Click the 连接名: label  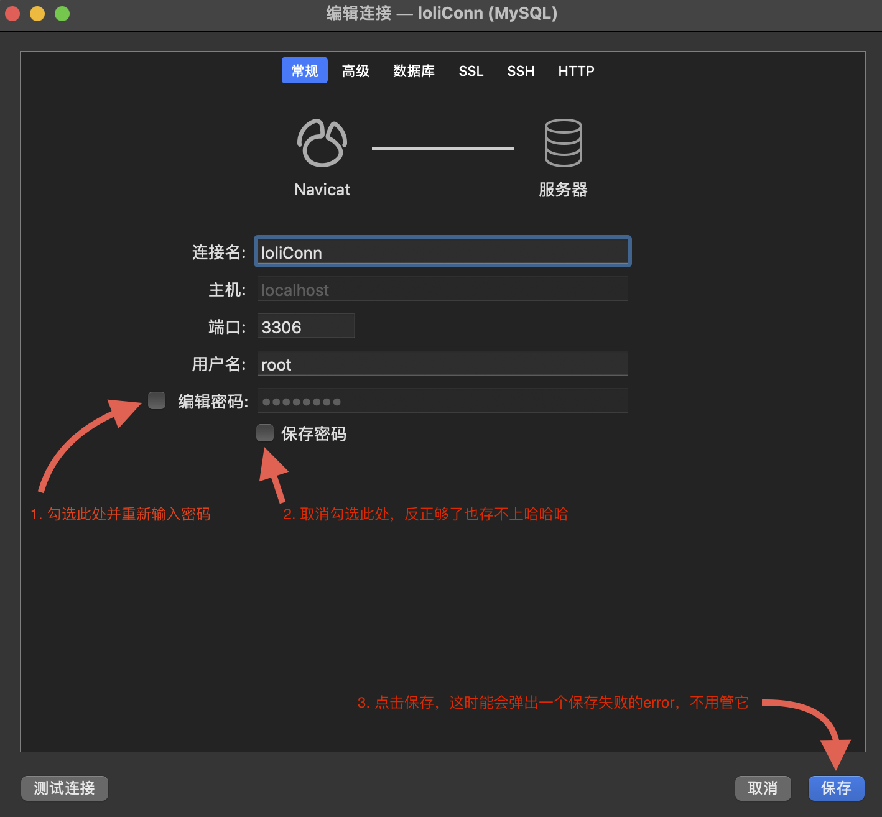(219, 252)
